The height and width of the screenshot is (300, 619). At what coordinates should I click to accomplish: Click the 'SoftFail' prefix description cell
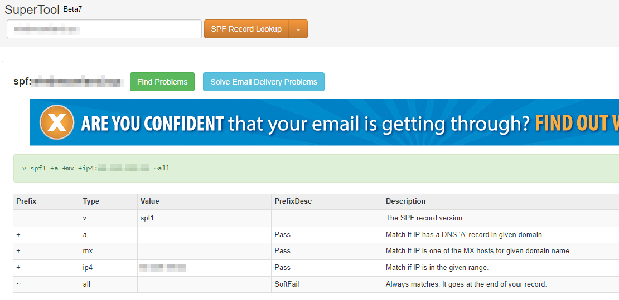coord(288,284)
